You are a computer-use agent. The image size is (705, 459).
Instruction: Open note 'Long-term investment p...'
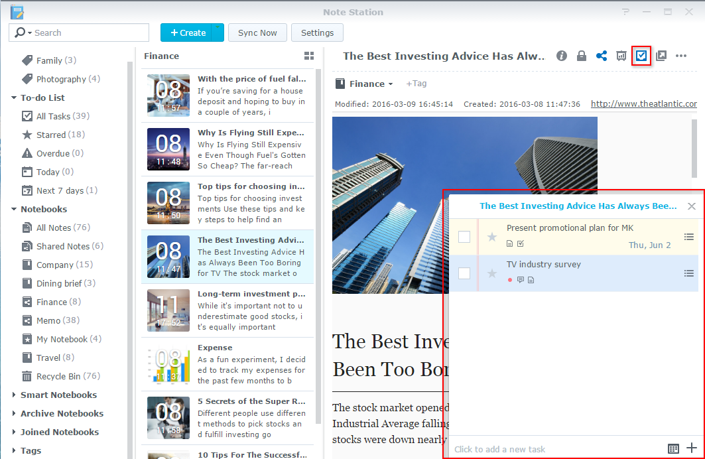(227, 310)
